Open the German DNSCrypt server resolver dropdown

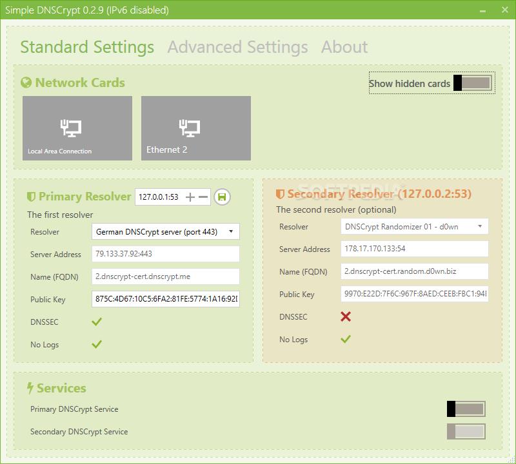coord(166,231)
